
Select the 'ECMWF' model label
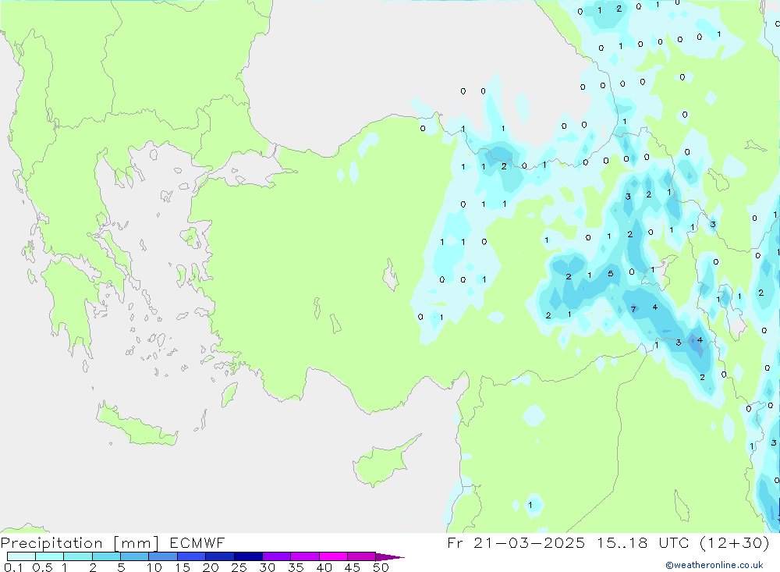click(x=197, y=542)
